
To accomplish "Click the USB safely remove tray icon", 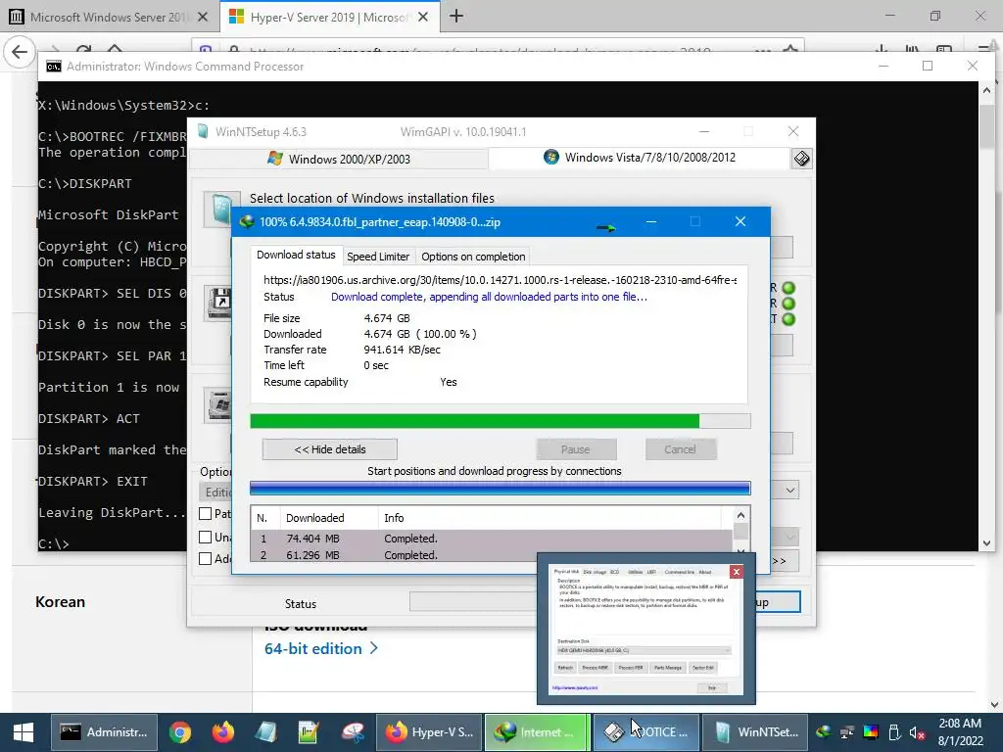I will point(894,732).
